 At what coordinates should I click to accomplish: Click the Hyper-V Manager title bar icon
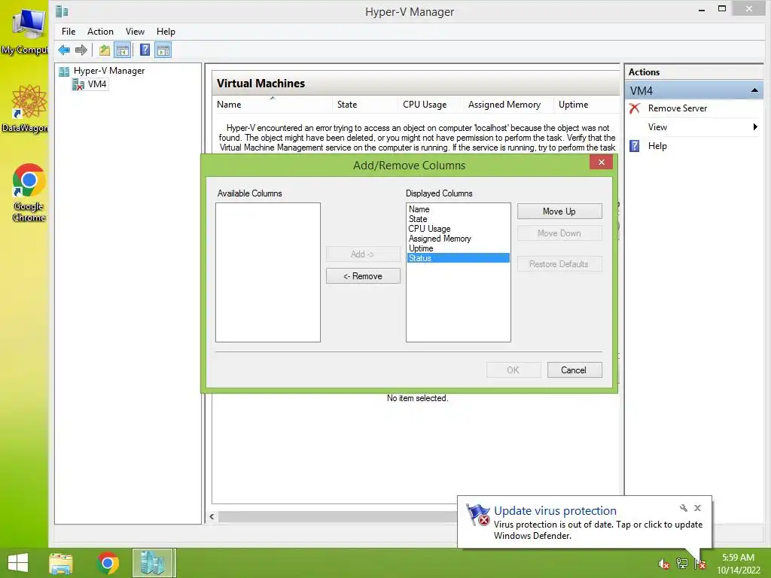(x=62, y=11)
